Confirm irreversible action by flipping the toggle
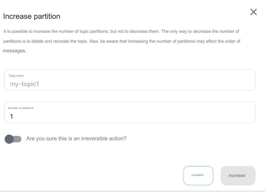The width and height of the screenshot is (265, 192). tap(13, 139)
